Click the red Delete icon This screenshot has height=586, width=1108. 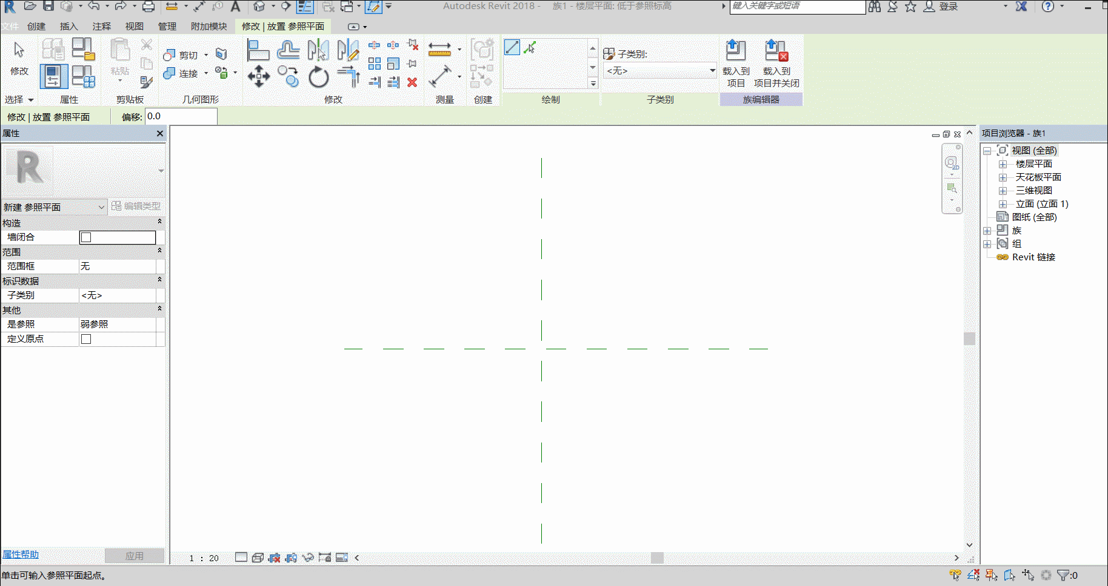tap(412, 82)
